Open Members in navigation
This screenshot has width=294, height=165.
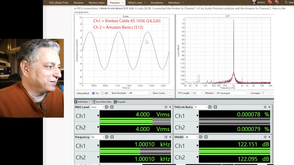point(174,3)
